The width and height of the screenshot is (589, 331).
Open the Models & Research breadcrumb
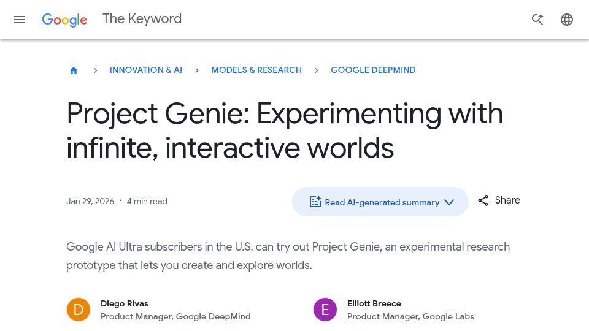click(256, 70)
